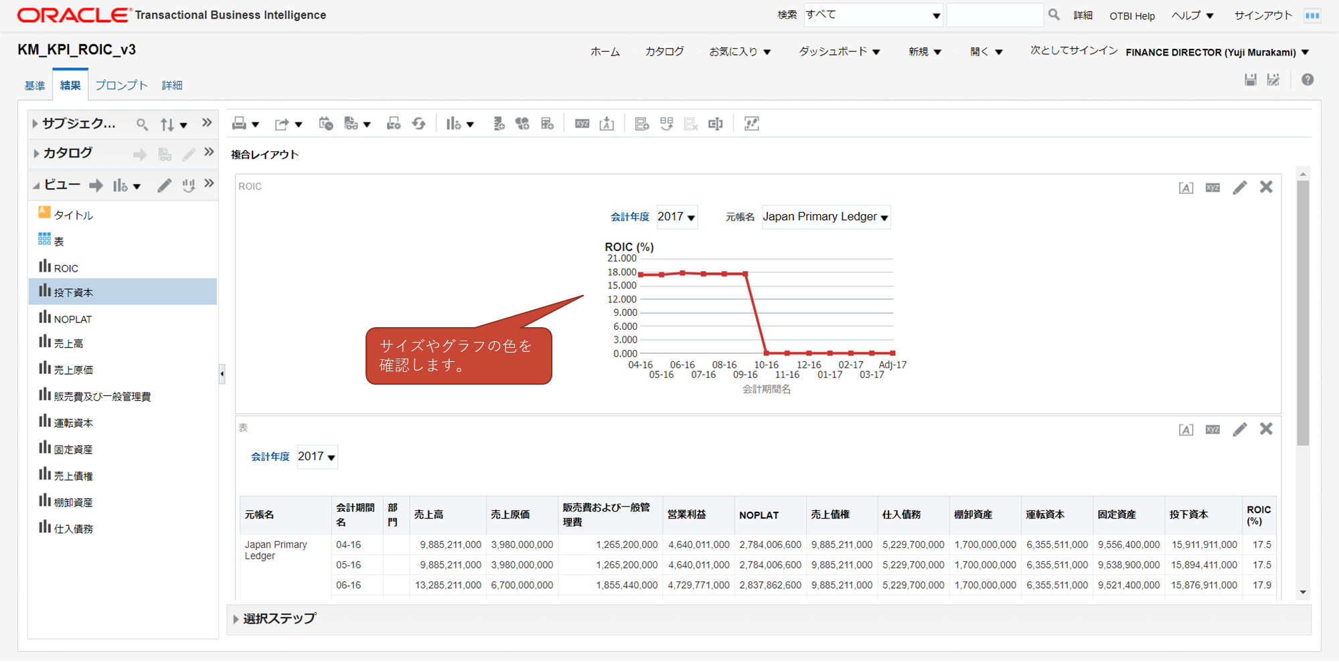Viewport: 1339px width, 663px height.
Task: Click サインアウト link
Action: pyautogui.click(x=1263, y=15)
